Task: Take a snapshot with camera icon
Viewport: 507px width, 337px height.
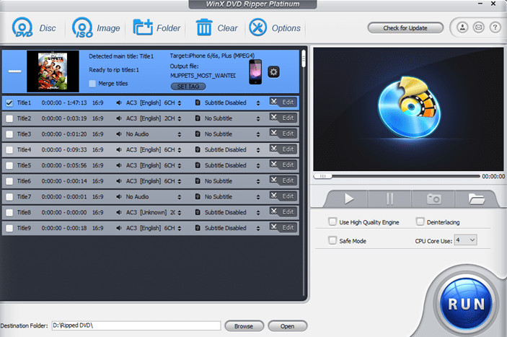Action: pyautogui.click(x=433, y=198)
